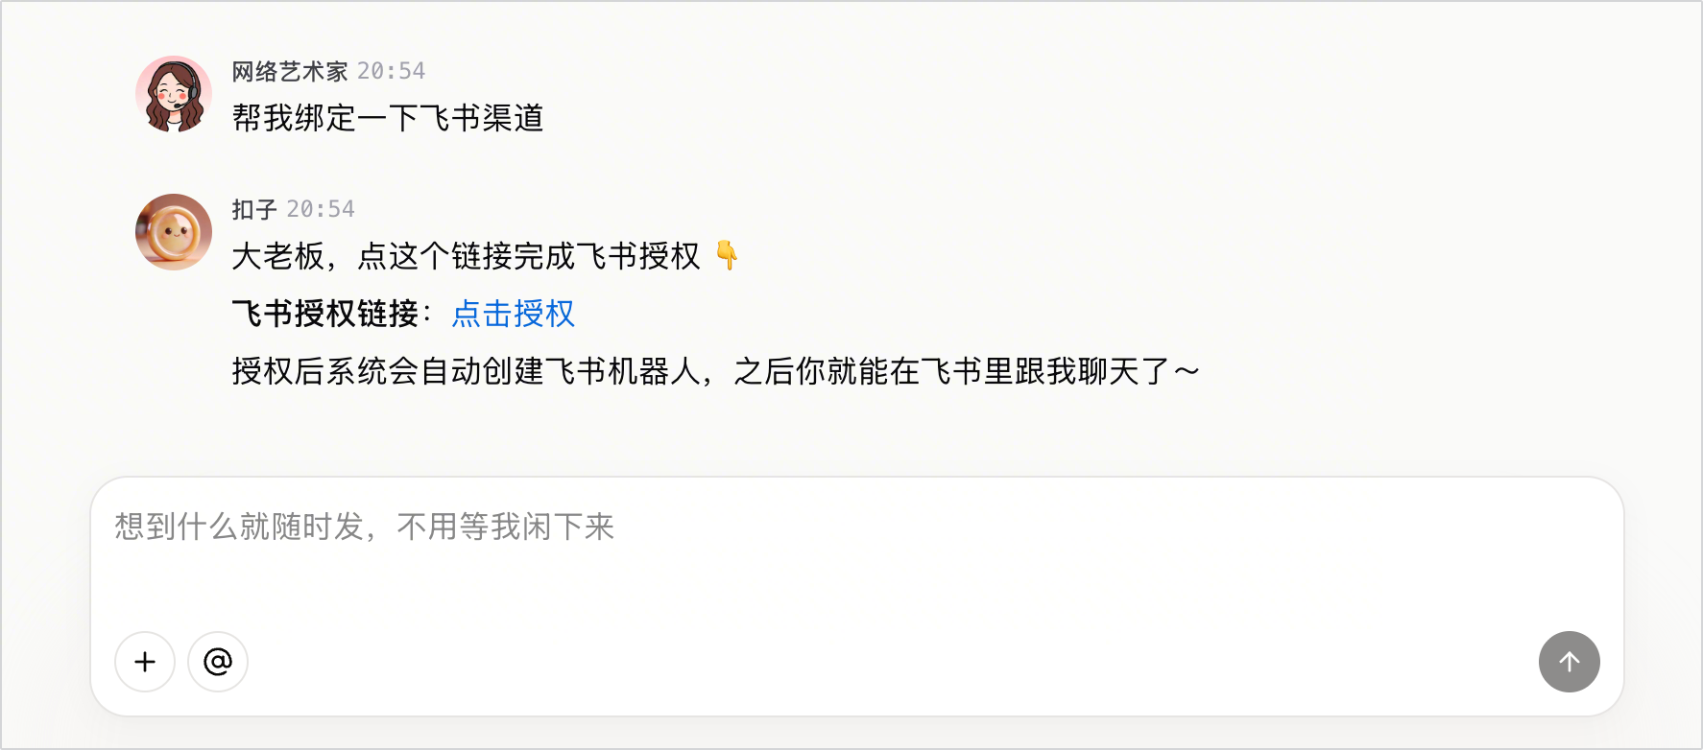
Task: Click the 20:54 timestamp beside 网络艺术家
Action: pyautogui.click(x=391, y=72)
